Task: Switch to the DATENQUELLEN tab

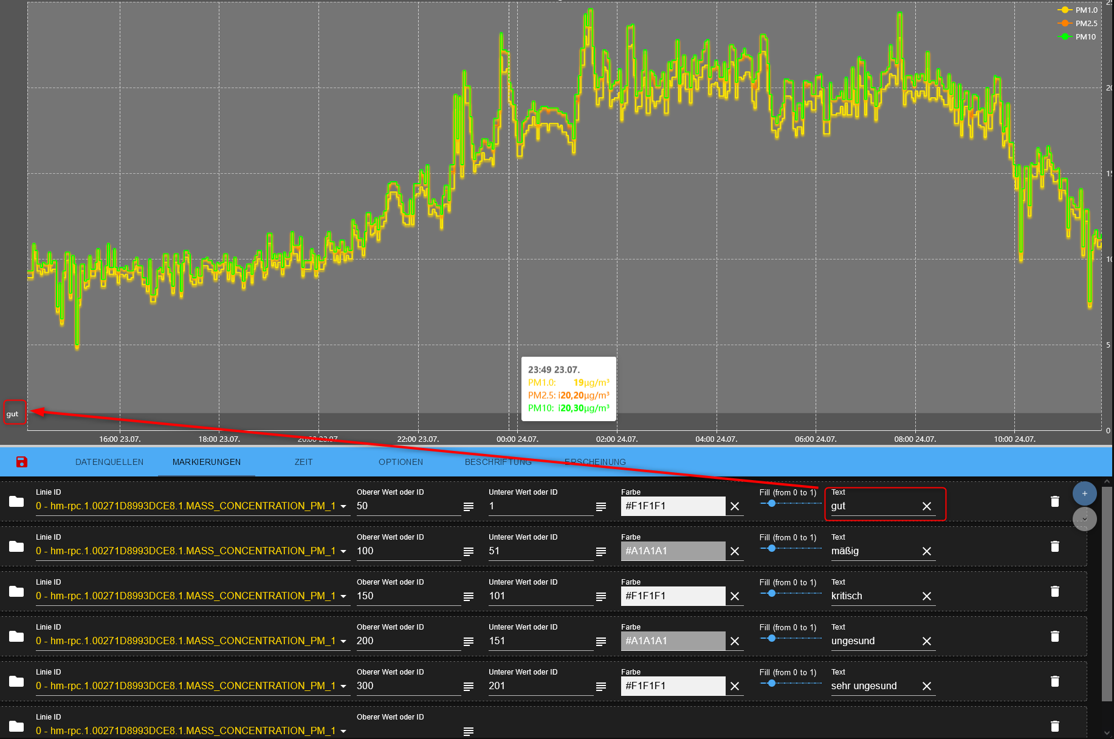Action: [109, 462]
